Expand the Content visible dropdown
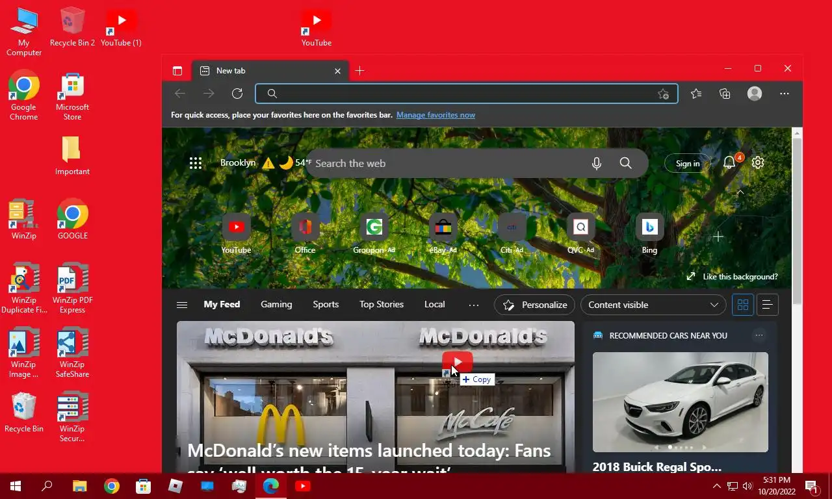This screenshot has width=832, height=499. (x=653, y=305)
